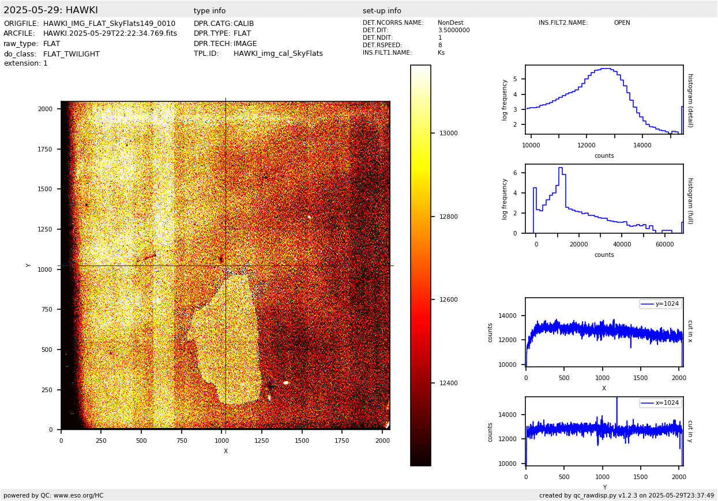The height and width of the screenshot is (501, 718).
Task: Select the histogram (detail) plot
Action: [604, 100]
